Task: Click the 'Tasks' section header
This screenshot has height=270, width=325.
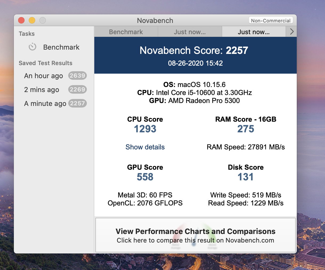Action: pyautogui.click(x=27, y=34)
